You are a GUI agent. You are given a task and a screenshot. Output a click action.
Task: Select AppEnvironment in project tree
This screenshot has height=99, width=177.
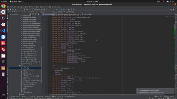28,70
